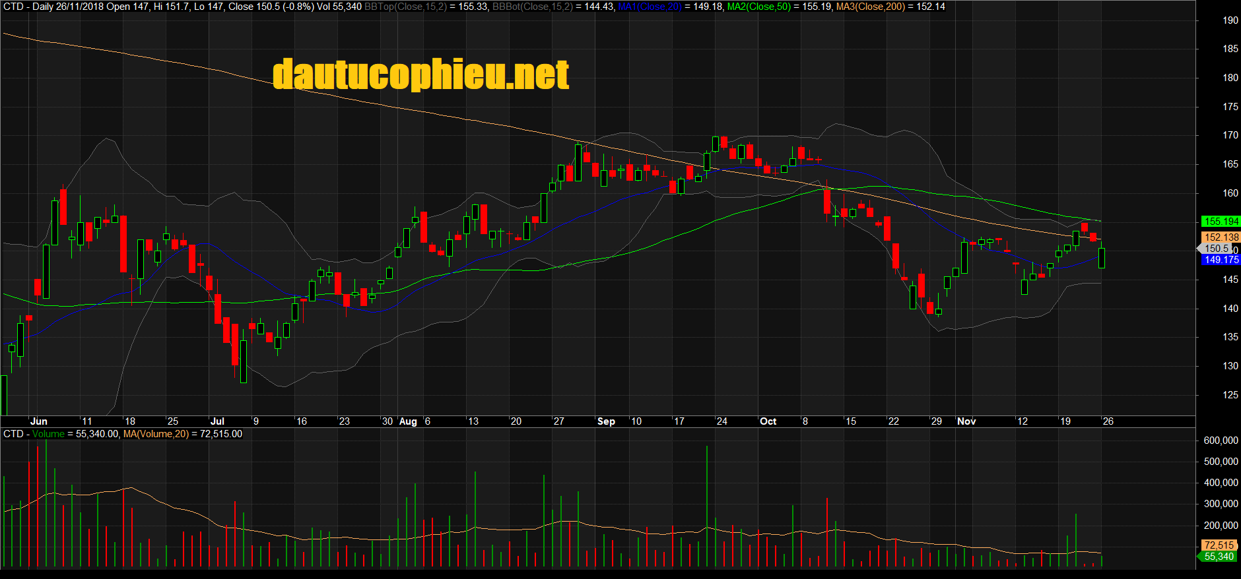Viewport: 1241px width, 579px height.
Task: Click the 145 price axis value
Action: (x=1230, y=280)
